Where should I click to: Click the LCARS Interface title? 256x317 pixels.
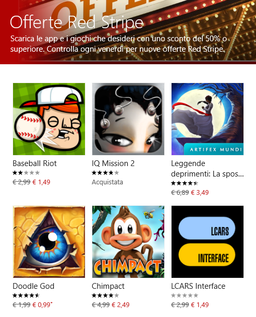click(198, 286)
